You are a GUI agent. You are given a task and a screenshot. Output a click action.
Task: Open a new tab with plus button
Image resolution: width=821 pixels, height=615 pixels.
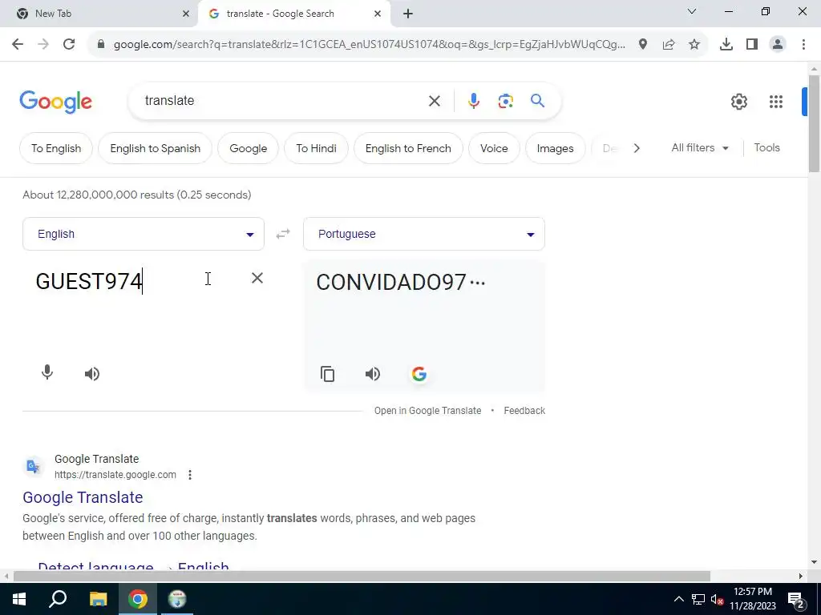point(408,14)
